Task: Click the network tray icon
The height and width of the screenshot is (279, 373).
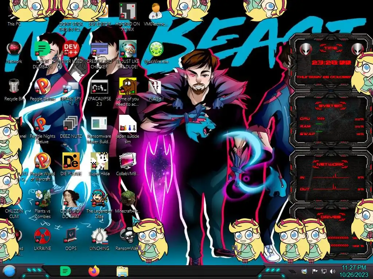Action: pos(323,271)
